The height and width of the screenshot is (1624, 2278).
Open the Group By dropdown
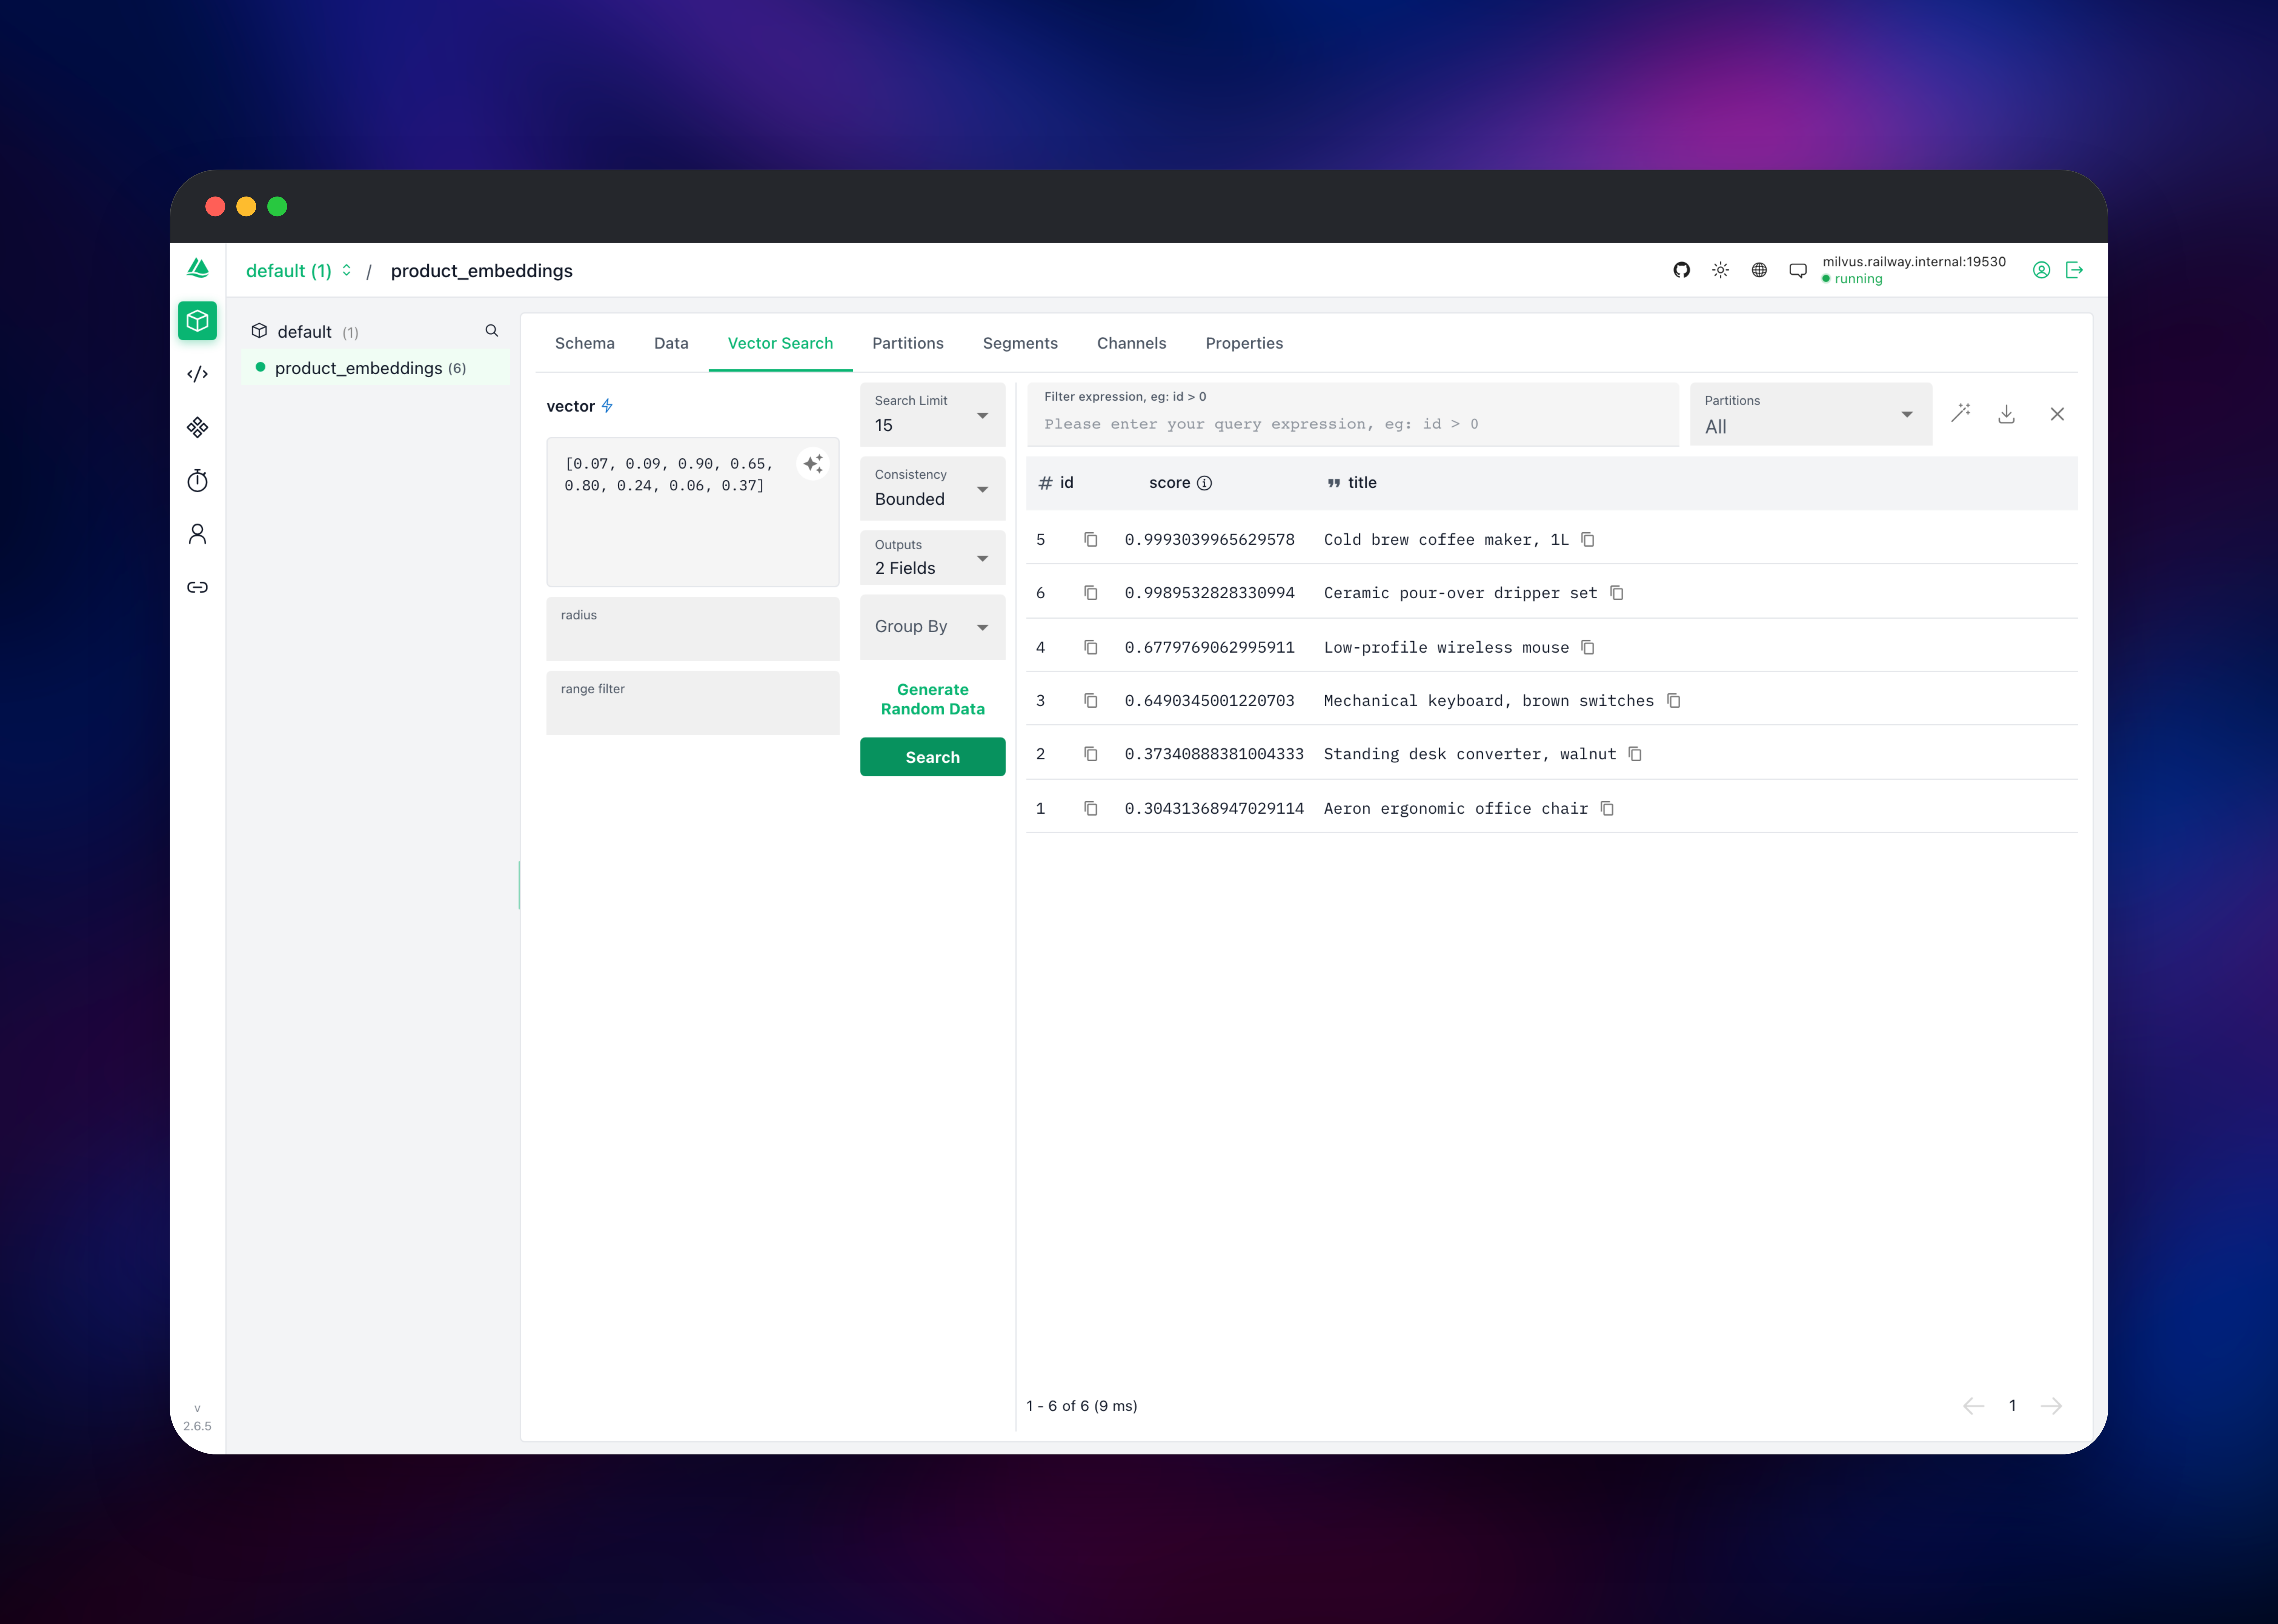coord(932,627)
